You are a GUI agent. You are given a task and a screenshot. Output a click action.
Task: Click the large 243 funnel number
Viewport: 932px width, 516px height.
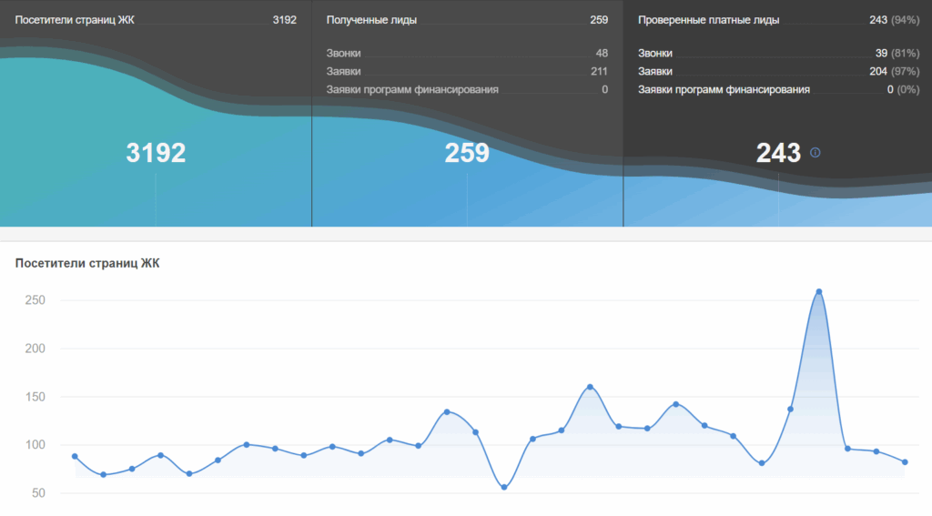point(778,153)
